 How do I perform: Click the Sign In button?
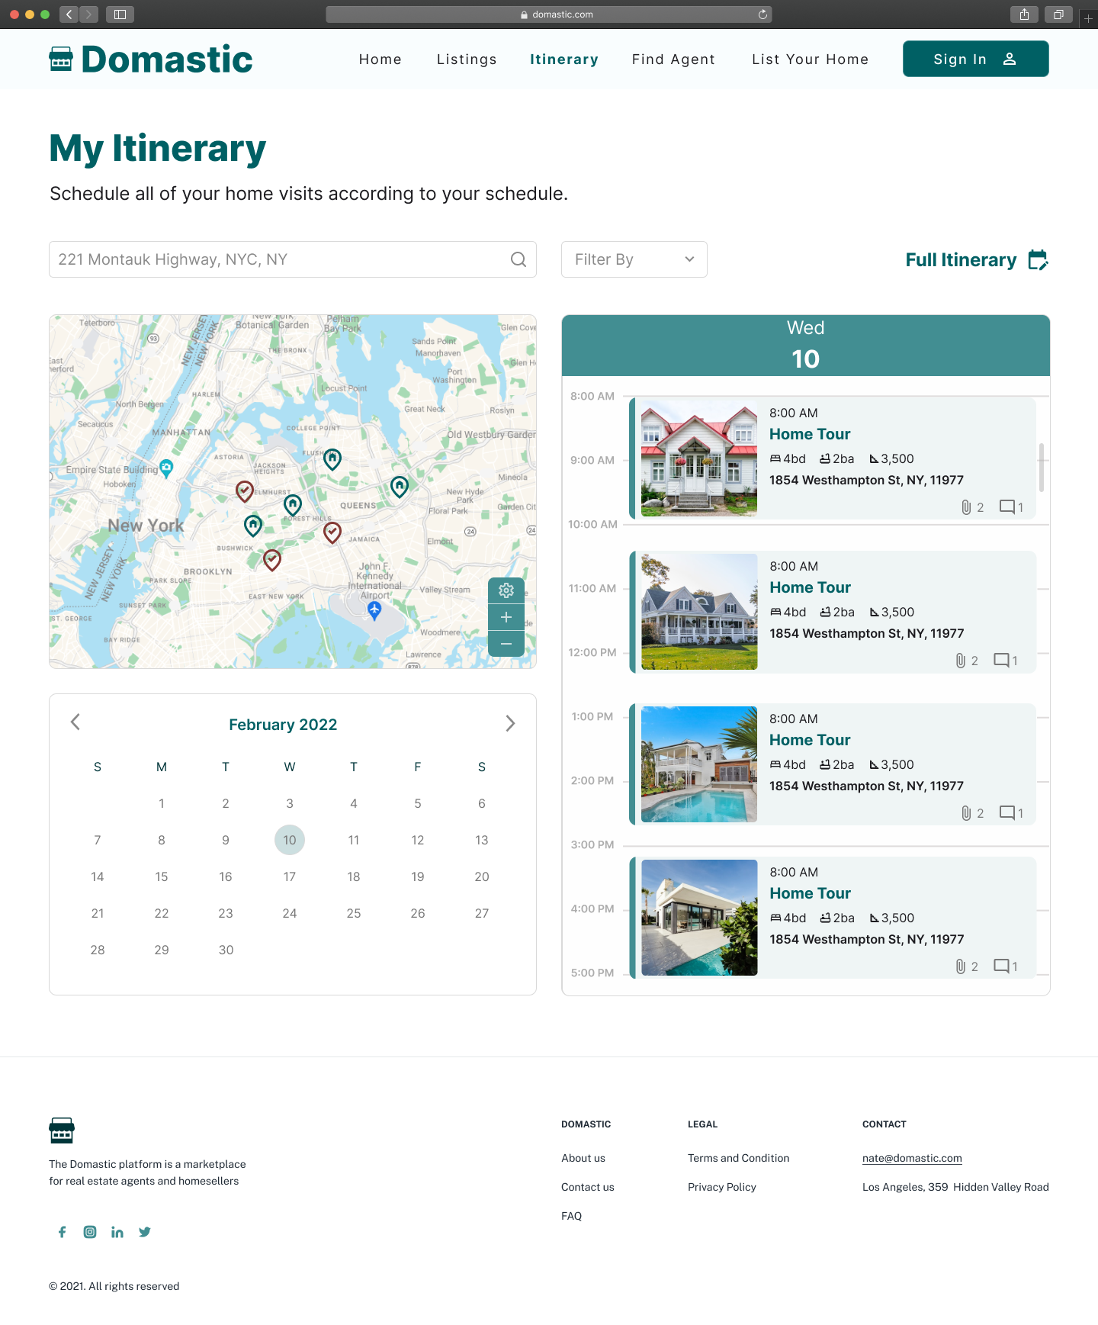(976, 59)
